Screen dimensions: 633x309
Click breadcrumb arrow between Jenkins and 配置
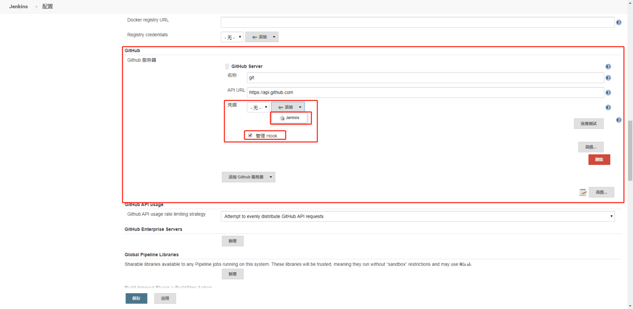pyautogui.click(x=36, y=7)
